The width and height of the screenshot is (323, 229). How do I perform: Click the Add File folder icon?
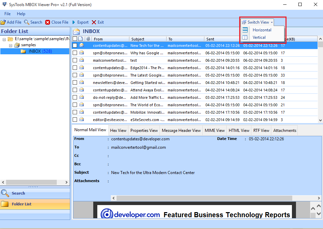pyautogui.click(x=3, y=22)
